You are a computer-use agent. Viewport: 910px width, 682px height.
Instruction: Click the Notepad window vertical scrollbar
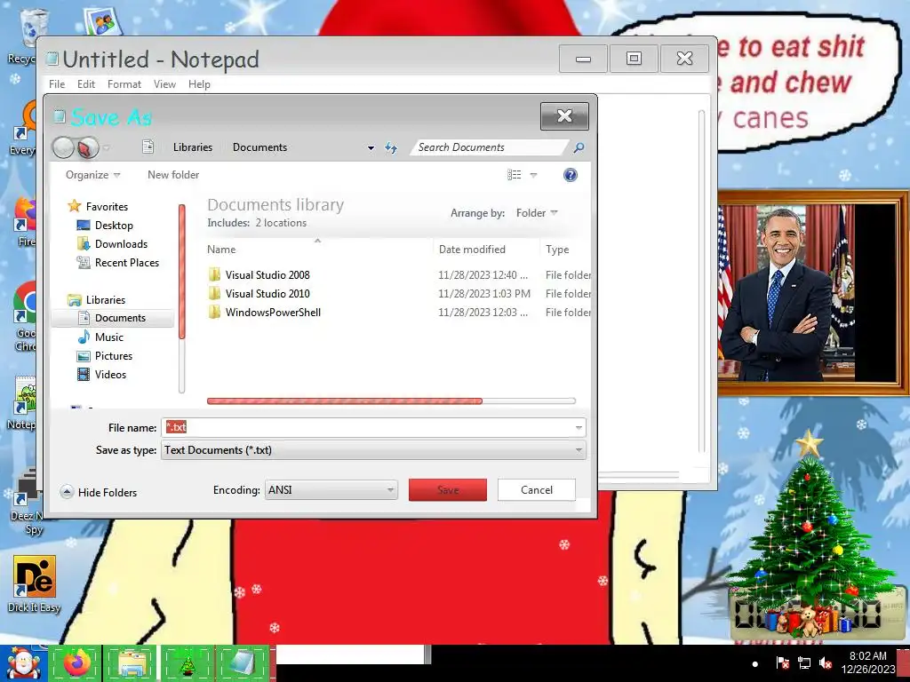point(702,282)
